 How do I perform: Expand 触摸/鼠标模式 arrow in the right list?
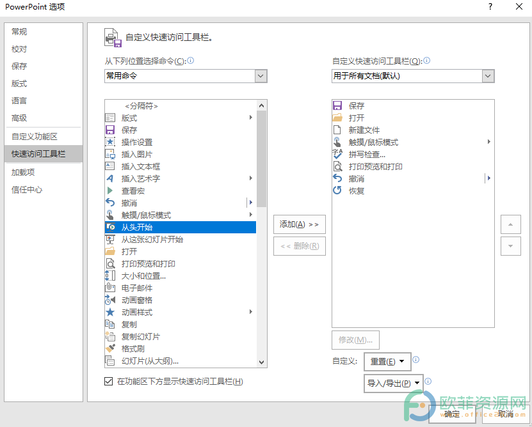click(x=489, y=142)
